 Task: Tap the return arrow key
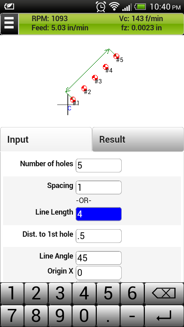coord(164,316)
